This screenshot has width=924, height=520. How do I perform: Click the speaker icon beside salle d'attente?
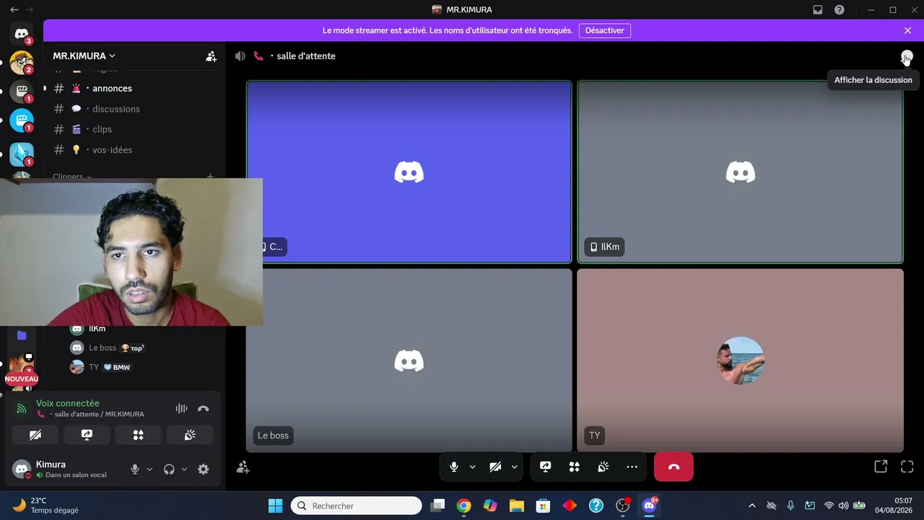click(x=240, y=56)
